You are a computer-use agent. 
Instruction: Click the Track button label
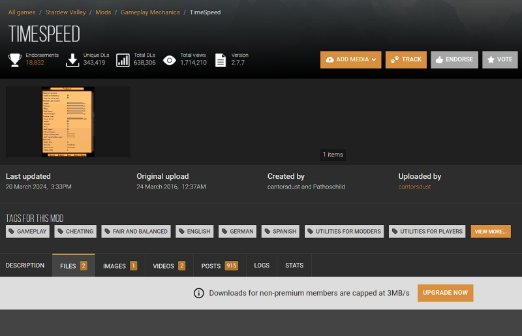[x=412, y=59]
